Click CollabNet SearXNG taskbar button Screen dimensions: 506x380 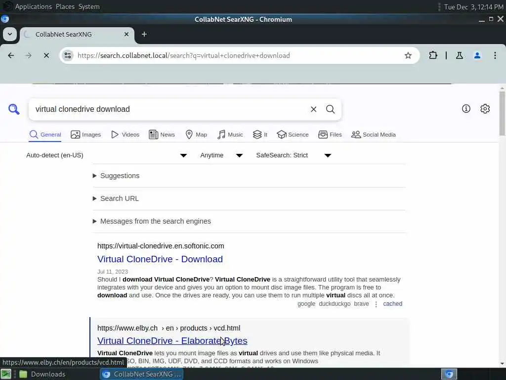[x=142, y=374]
